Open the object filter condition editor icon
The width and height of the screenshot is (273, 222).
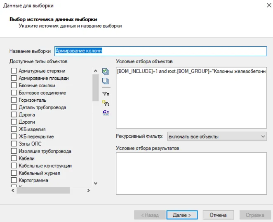pyautogui.click(x=105, y=93)
